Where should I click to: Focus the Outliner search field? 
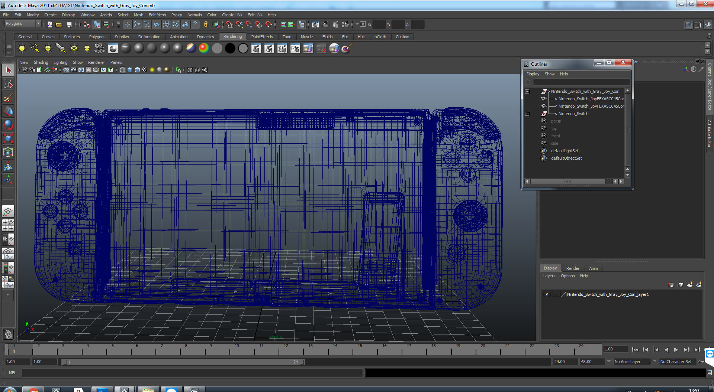click(581, 82)
